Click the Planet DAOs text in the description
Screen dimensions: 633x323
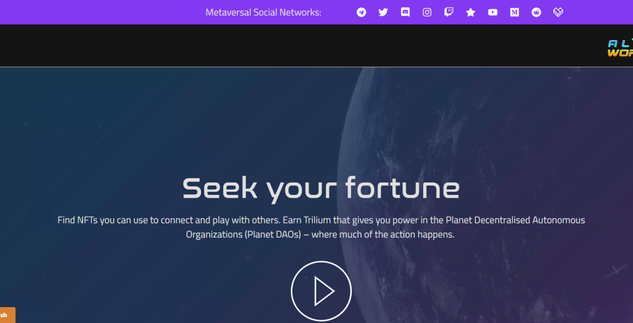click(x=273, y=235)
